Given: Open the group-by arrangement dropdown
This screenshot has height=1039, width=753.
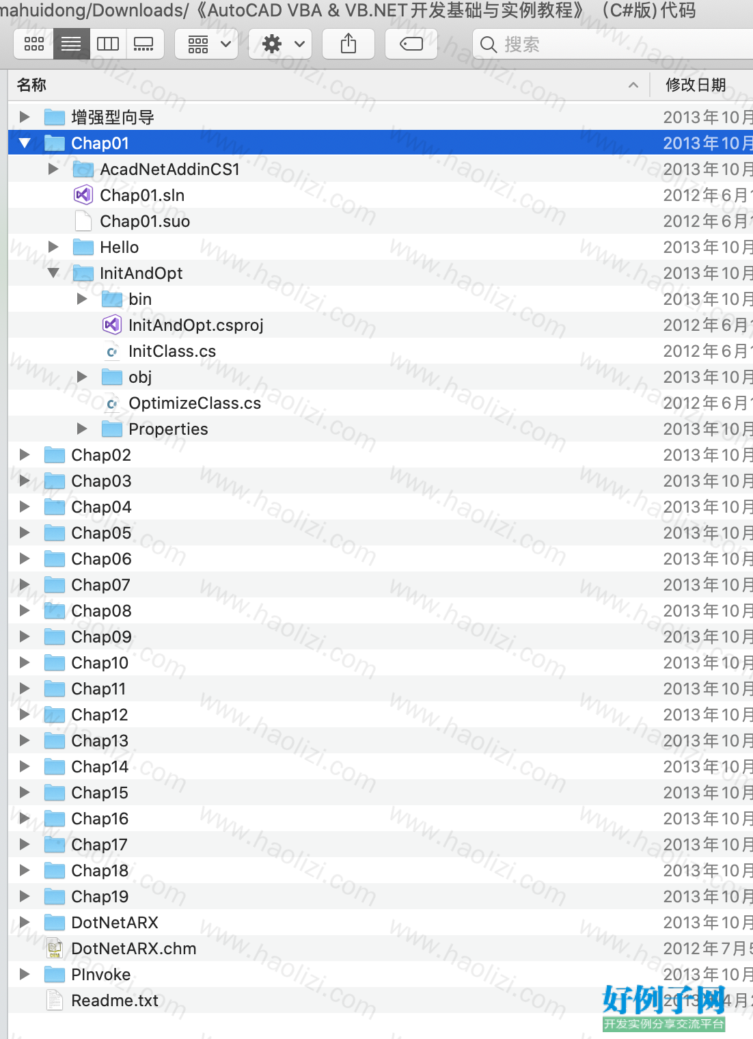Looking at the screenshot, I should (x=207, y=44).
